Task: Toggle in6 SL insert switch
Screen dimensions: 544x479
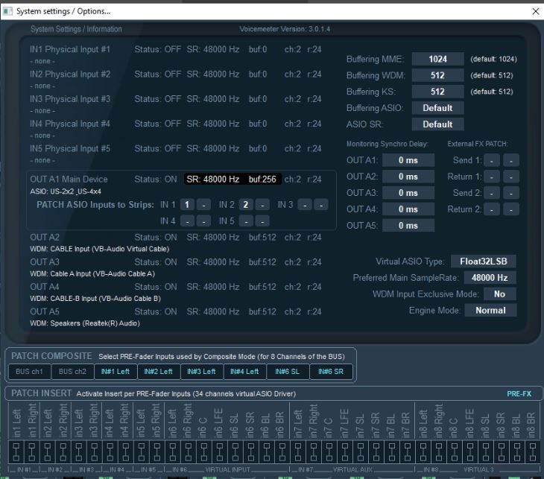Action: 235,451
